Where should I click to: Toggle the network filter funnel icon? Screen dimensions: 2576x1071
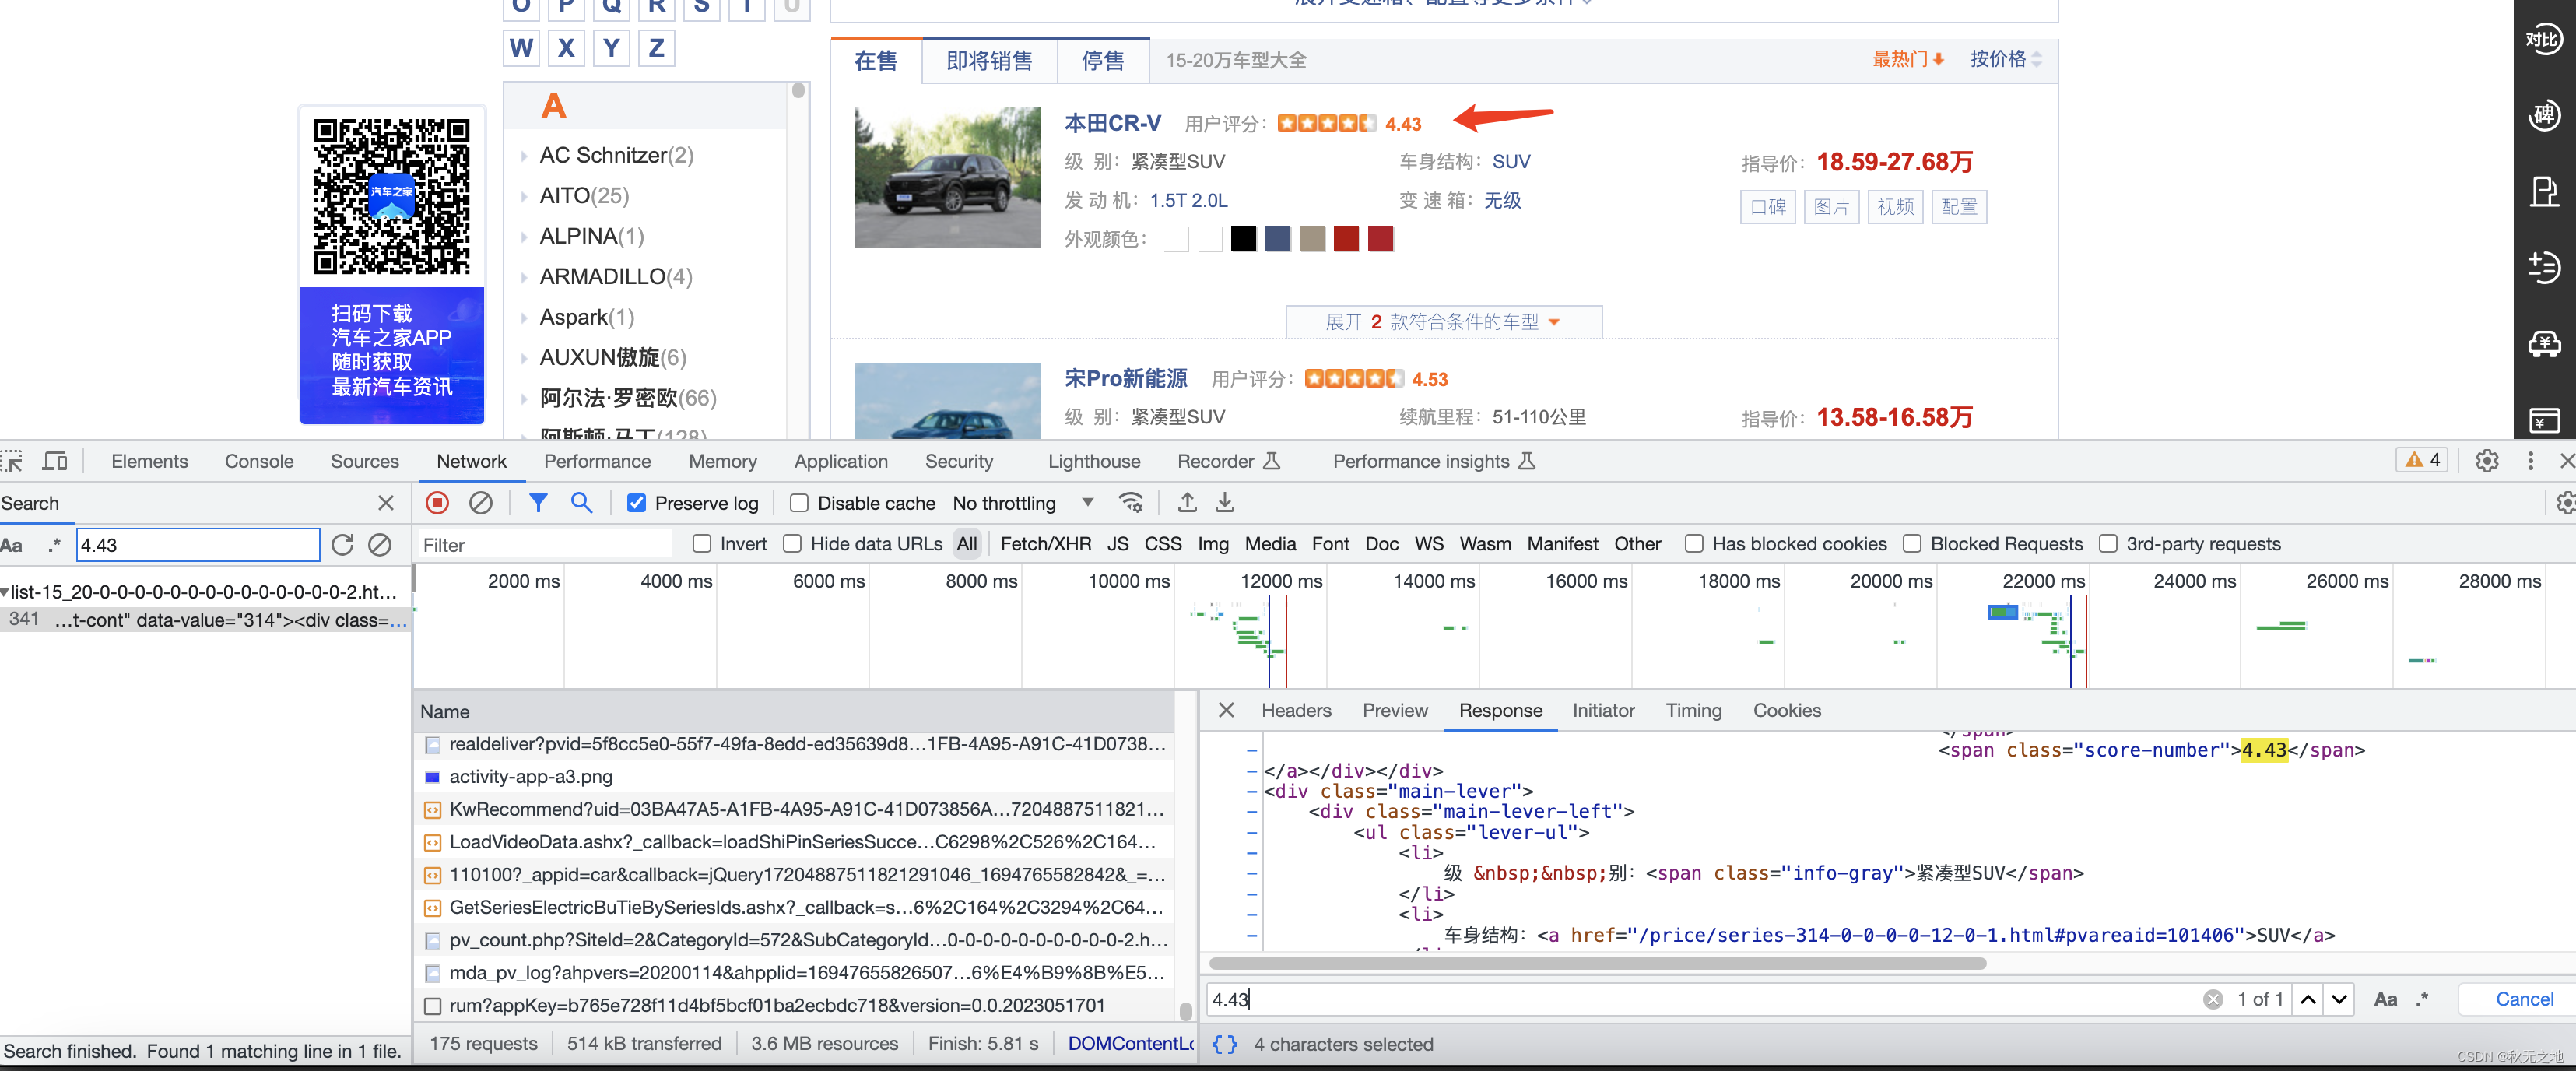(x=538, y=503)
